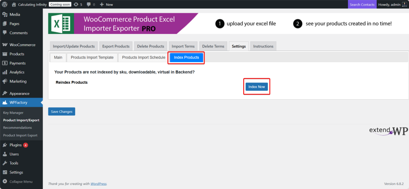Click the Save Changes button
Screen dimensions: 409x189
click(x=62, y=111)
